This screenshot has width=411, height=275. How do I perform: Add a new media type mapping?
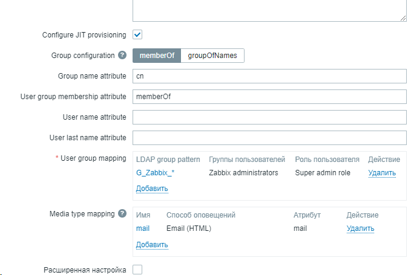click(x=152, y=245)
